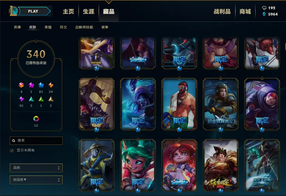The height and width of the screenshot is (196, 286).
Task: Select the orange gem icon showing 24
Action: coord(51,85)
